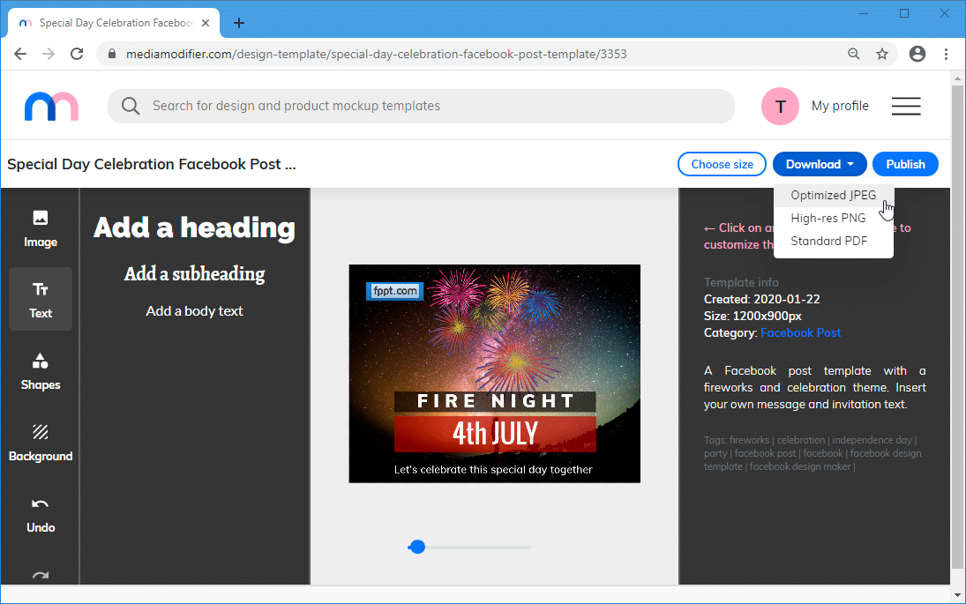Screen dimensions: 966x604
Task: Go forward in browser history
Action: coord(49,54)
